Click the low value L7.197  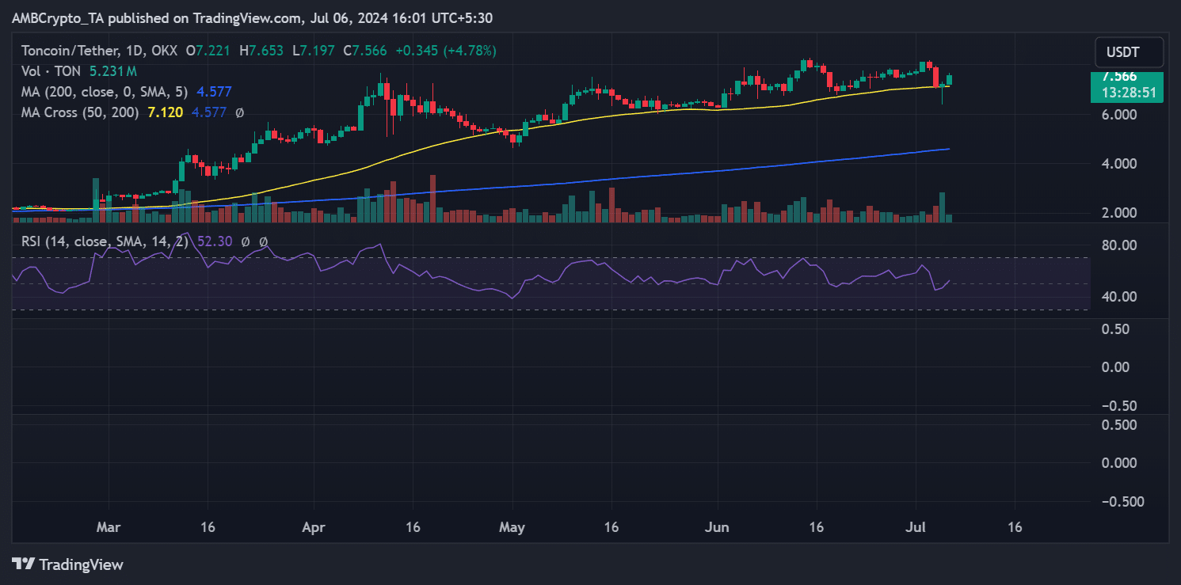(315, 51)
